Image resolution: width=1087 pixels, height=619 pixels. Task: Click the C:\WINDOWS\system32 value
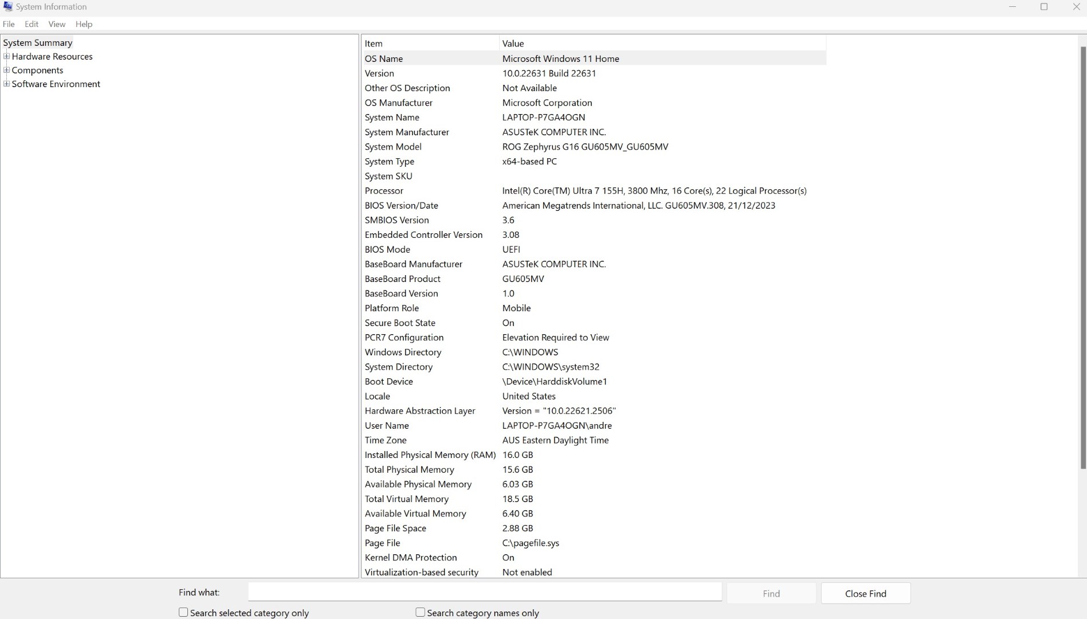pos(551,367)
